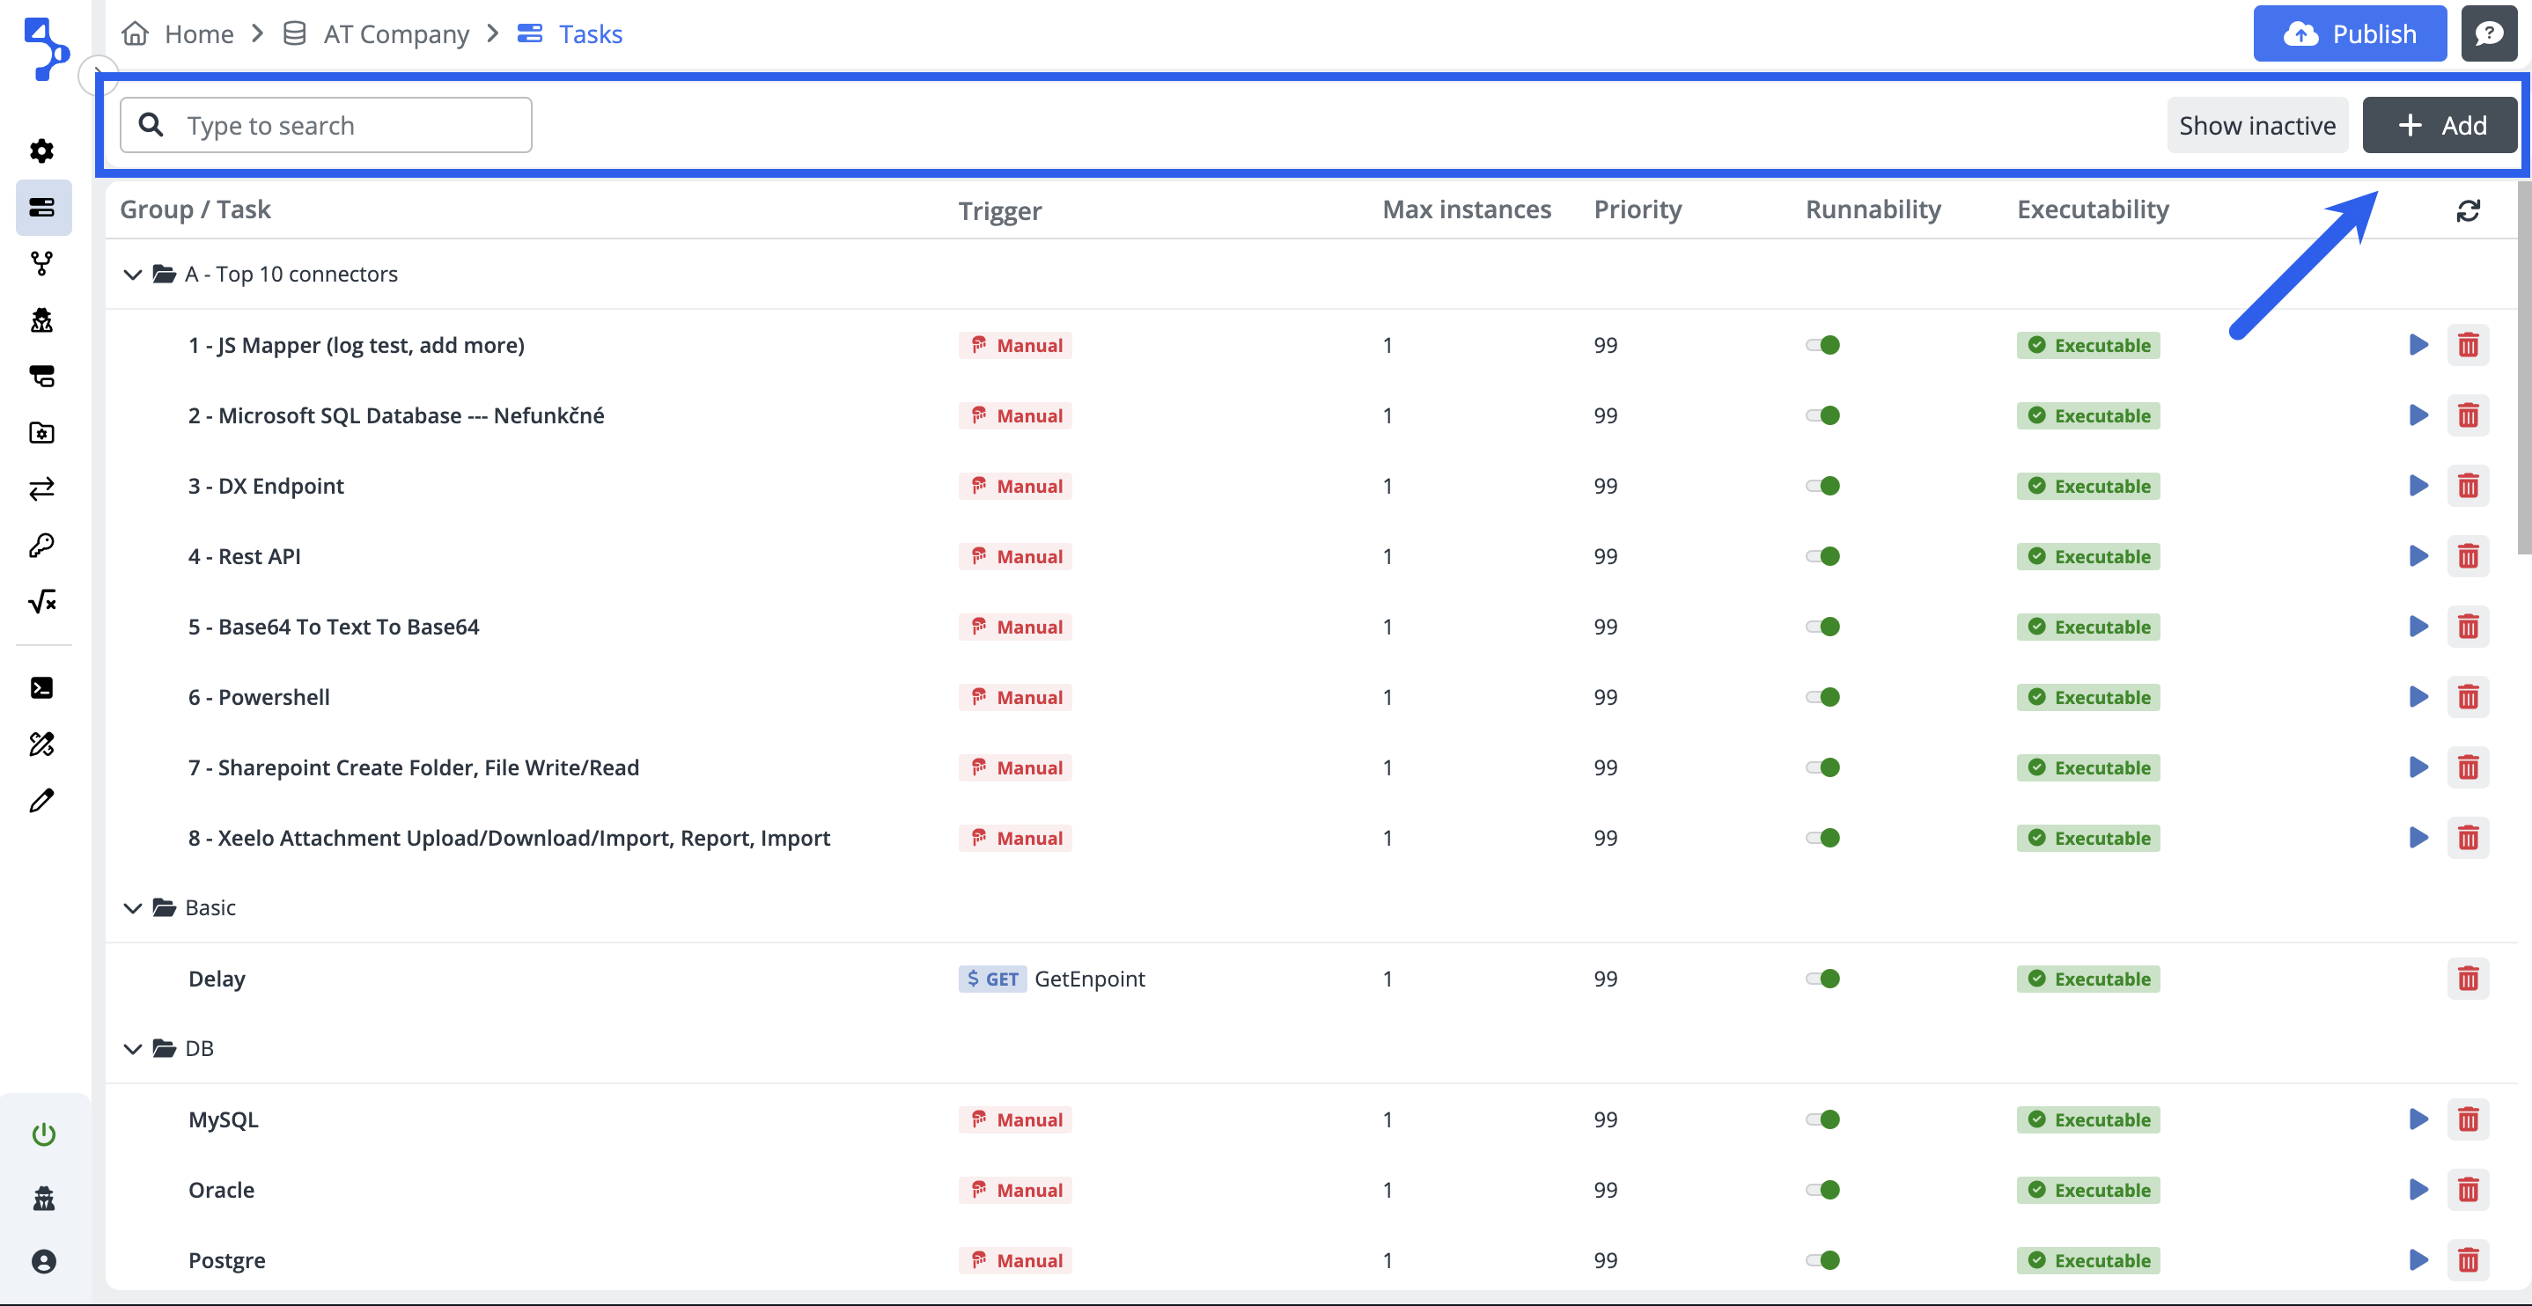
Task: Go to Home in the breadcrumb
Action: tap(197, 34)
